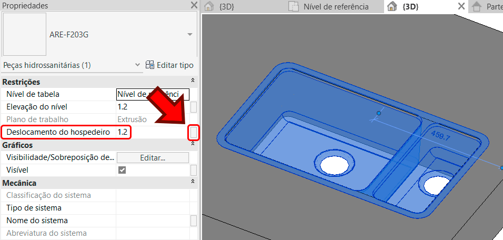Click the 459.7 dimension text in 3D view
Image resolution: width=503 pixels, height=240 pixels.
pyautogui.click(x=441, y=136)
